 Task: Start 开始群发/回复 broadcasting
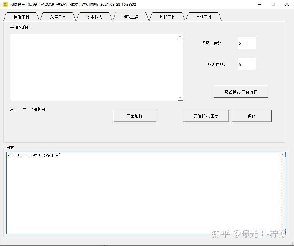(206, 116)
